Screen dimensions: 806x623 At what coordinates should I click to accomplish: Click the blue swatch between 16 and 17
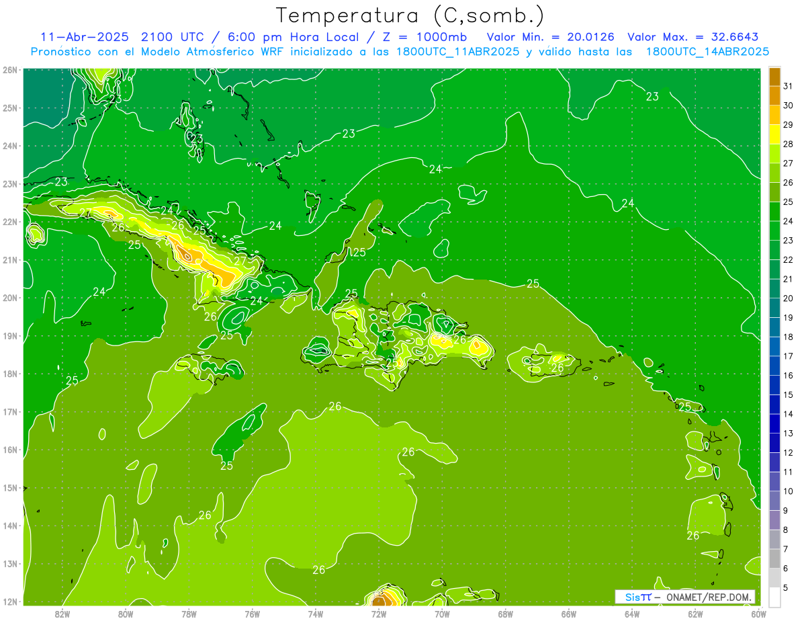pyautogui.click(x=774, y=366)
